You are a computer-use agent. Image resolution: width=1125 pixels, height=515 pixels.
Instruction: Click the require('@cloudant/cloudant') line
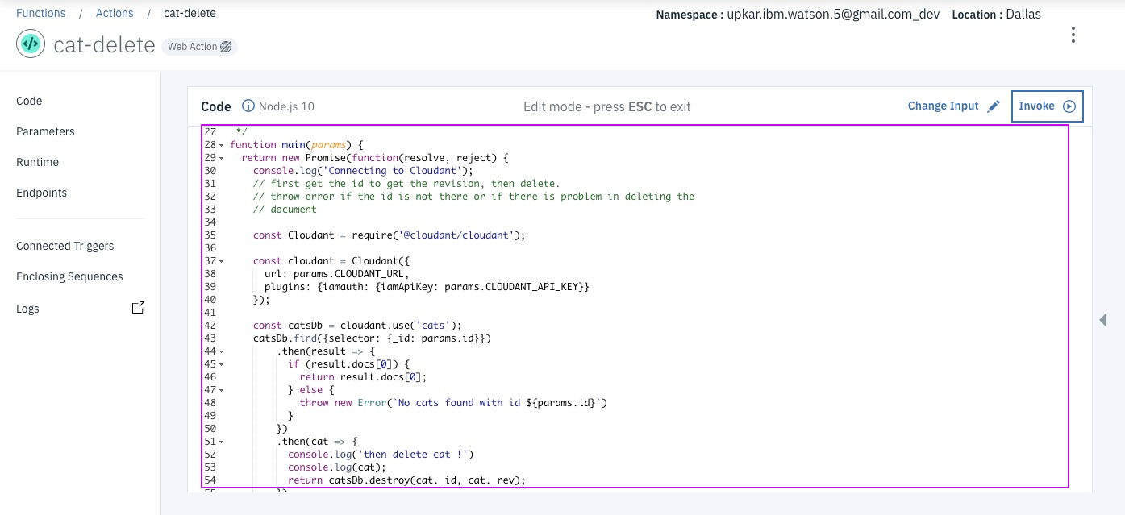pos(390,235)
